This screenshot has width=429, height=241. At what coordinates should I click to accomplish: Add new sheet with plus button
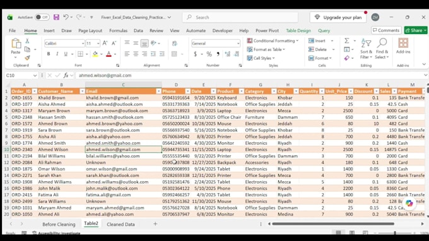(x=155, y=224)
